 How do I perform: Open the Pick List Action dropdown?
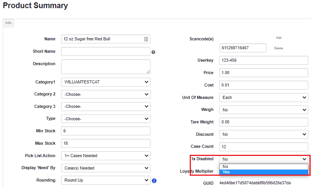click(x=105, y=156)
